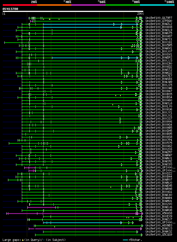Click the 'Large gaps' legend text

click(12, 240)
